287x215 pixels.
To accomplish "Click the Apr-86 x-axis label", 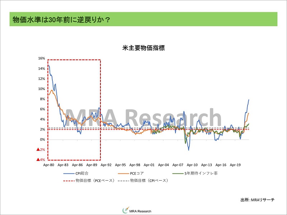I will pos(77,165).
